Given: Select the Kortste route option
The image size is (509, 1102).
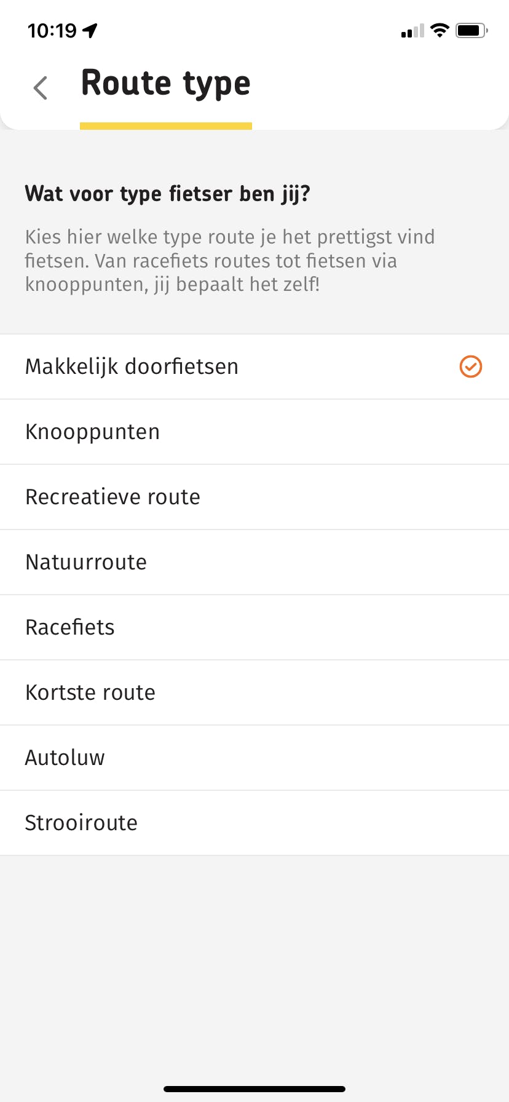Looking at the screenshot, I should (90, 692).
